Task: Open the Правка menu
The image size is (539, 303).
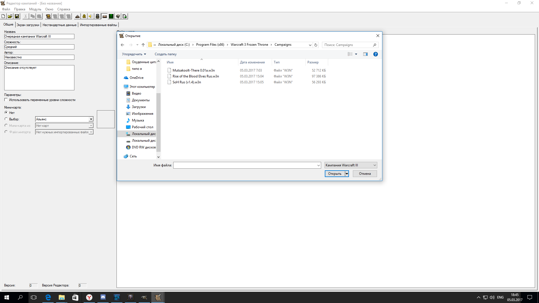Action: point(20,9)
